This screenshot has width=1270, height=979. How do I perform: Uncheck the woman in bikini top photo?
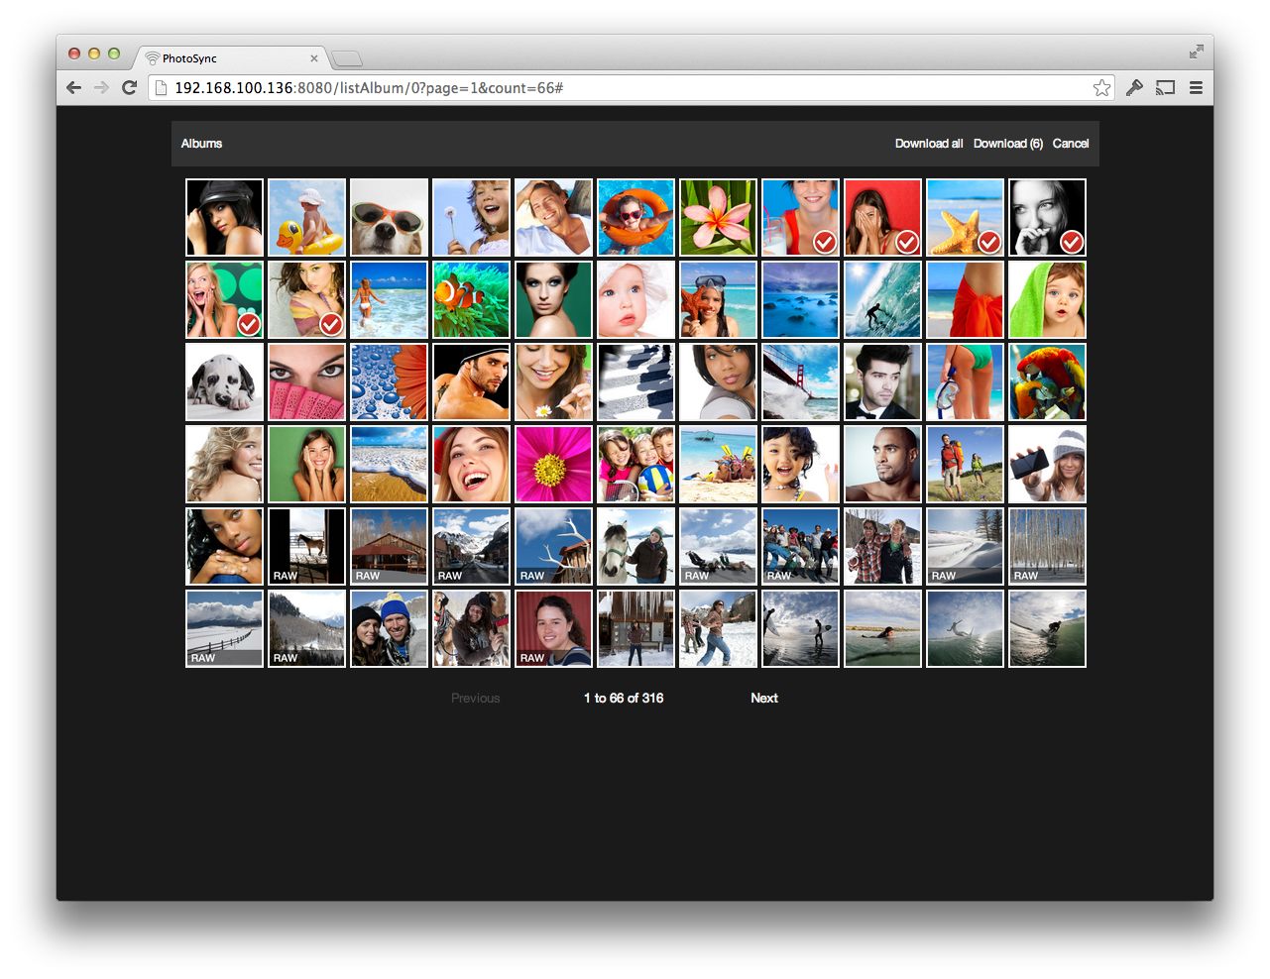330,324
